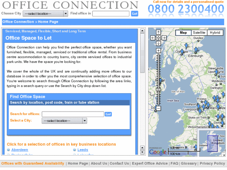Click the Edinburgh office map marker
Viewport: 227px width, 170px height.
pyautogui.click(x=196, y=50)
